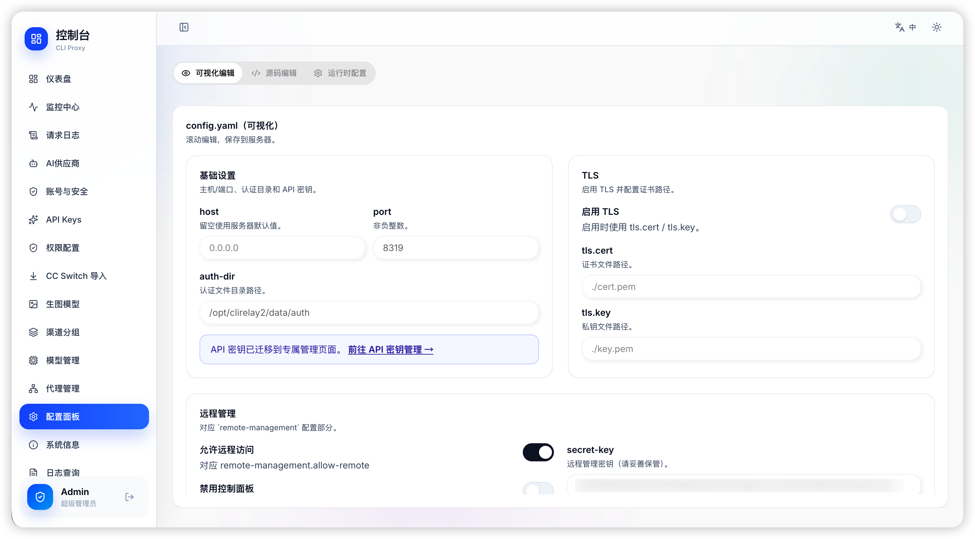Viewport: 975px width, 539px height.
Task: Go to API Keys menu item
Action: coord(84,220)
